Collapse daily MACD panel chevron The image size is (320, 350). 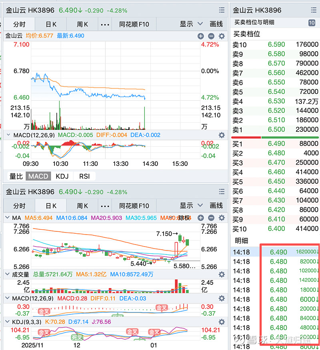7,298
